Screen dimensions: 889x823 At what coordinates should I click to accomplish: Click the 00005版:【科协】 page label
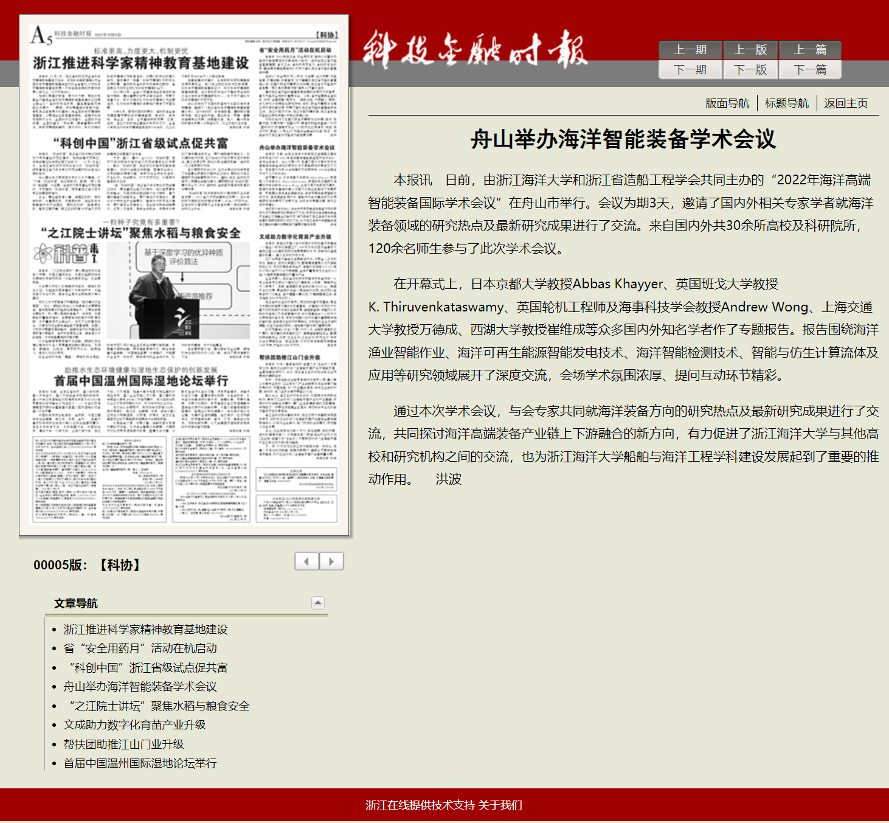click(88, 565)
